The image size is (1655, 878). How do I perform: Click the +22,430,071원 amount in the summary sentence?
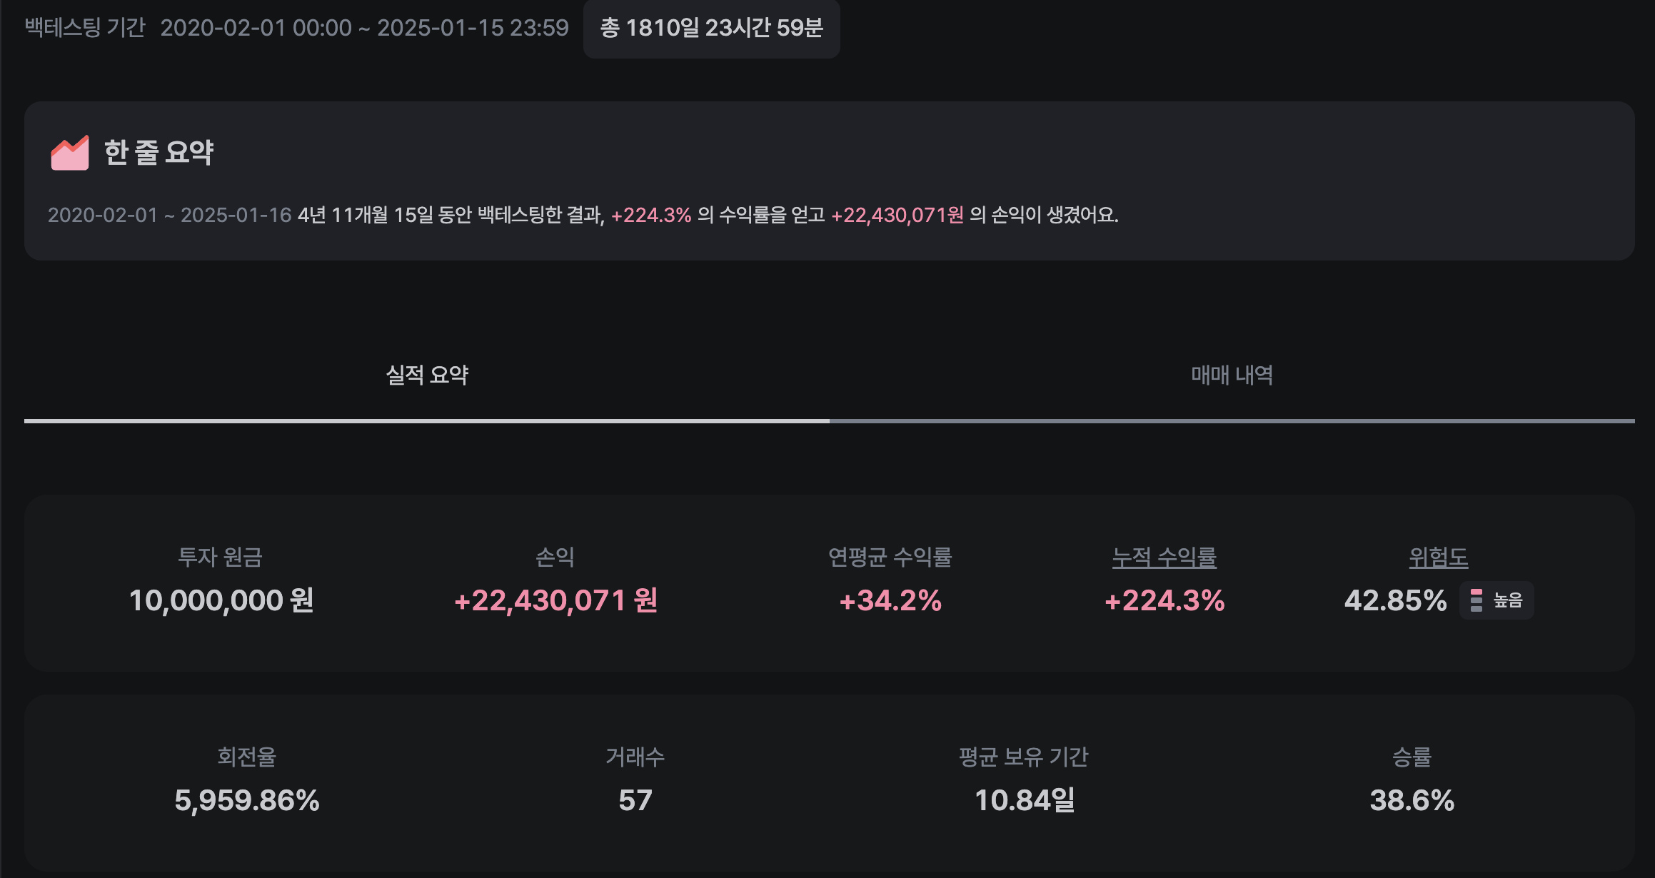coord(897,215)
